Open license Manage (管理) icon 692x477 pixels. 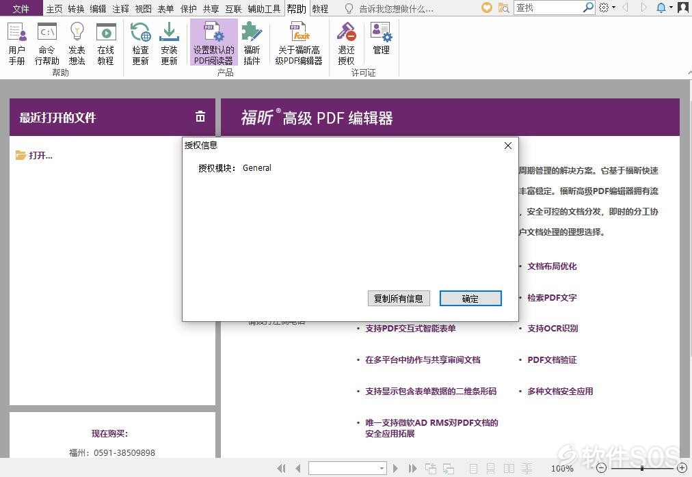click(x=382, y=39)
